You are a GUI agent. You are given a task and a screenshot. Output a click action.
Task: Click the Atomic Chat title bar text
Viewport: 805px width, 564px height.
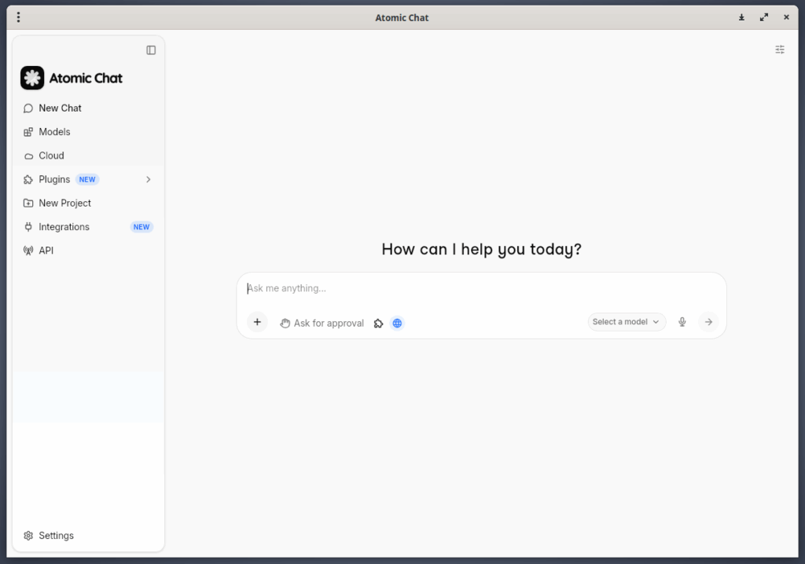pos(402,18)
